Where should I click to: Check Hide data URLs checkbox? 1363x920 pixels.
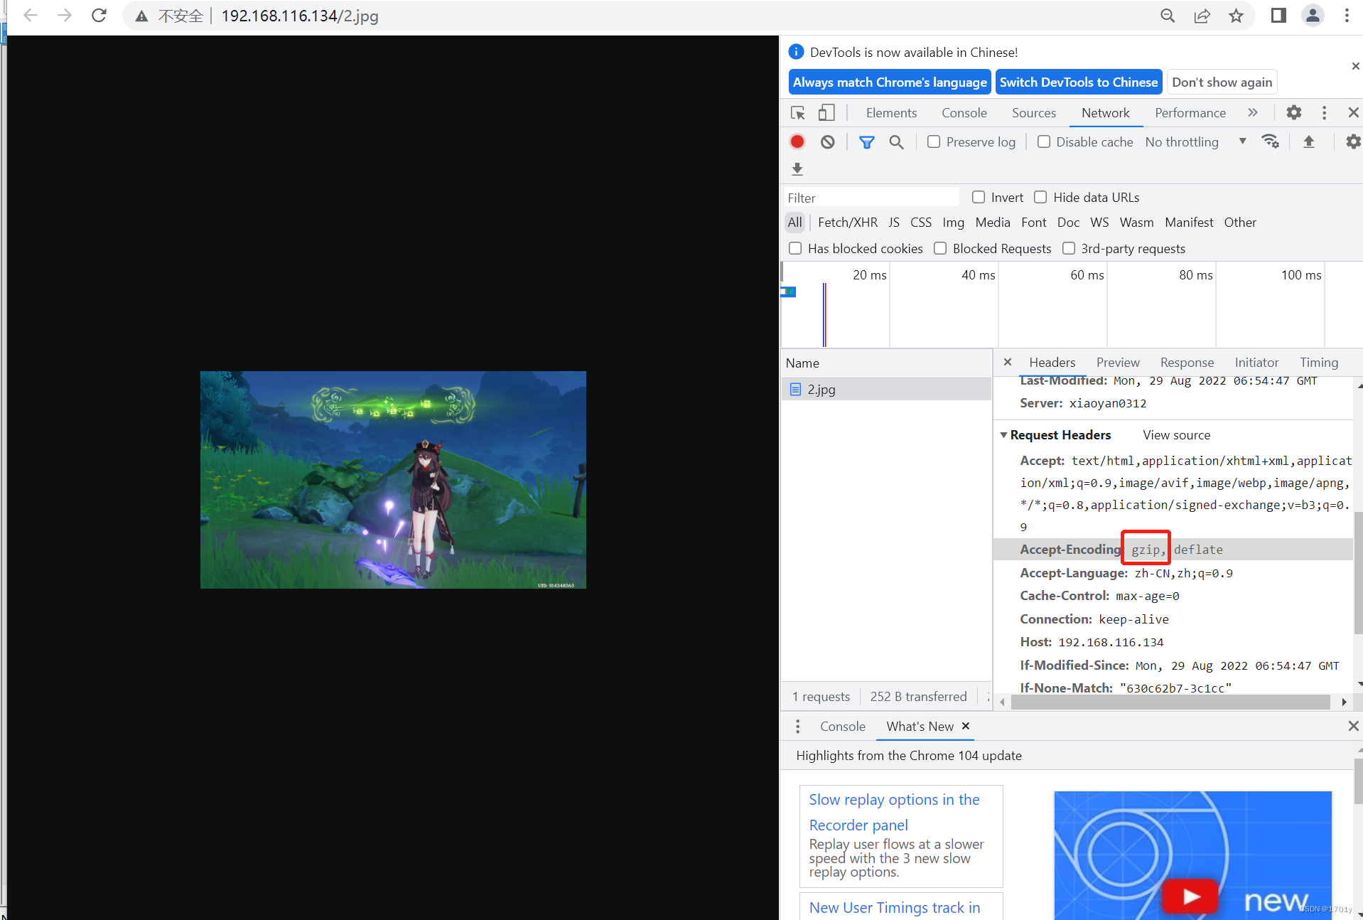coord(1040,197)
